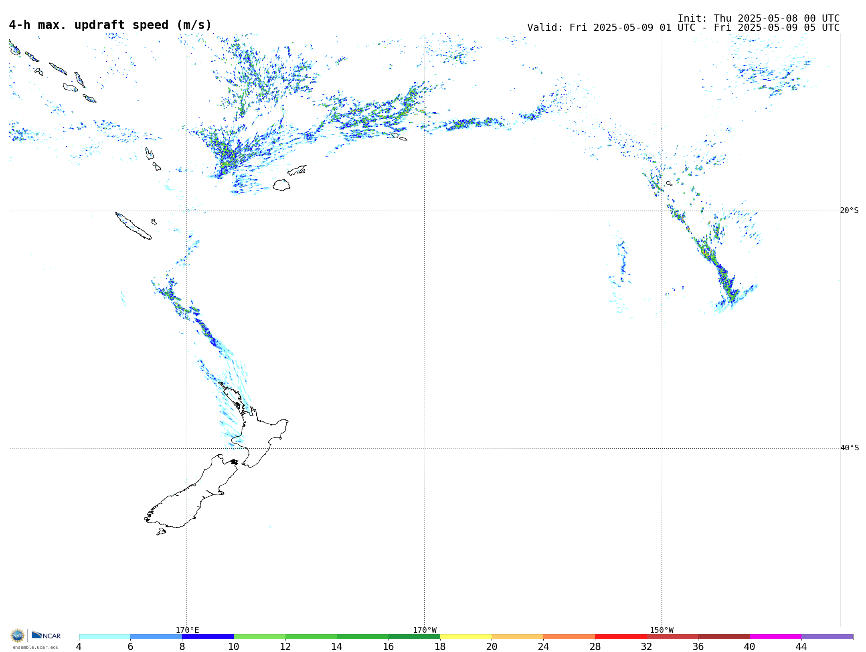The image size is (866, 652).
Task: Click the colorbar tick label 10
Action: 234,646
